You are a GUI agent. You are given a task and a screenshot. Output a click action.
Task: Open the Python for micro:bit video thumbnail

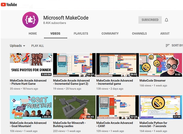pyautogui.click(x=161, y=107)
